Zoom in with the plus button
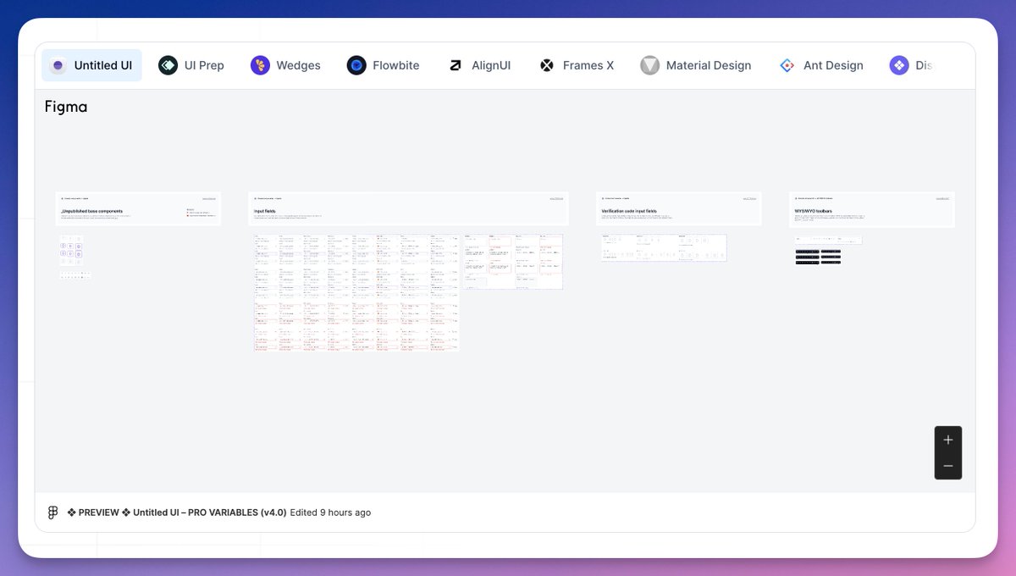The width and height of the screenshot is (1016, 576). point(948,440)
